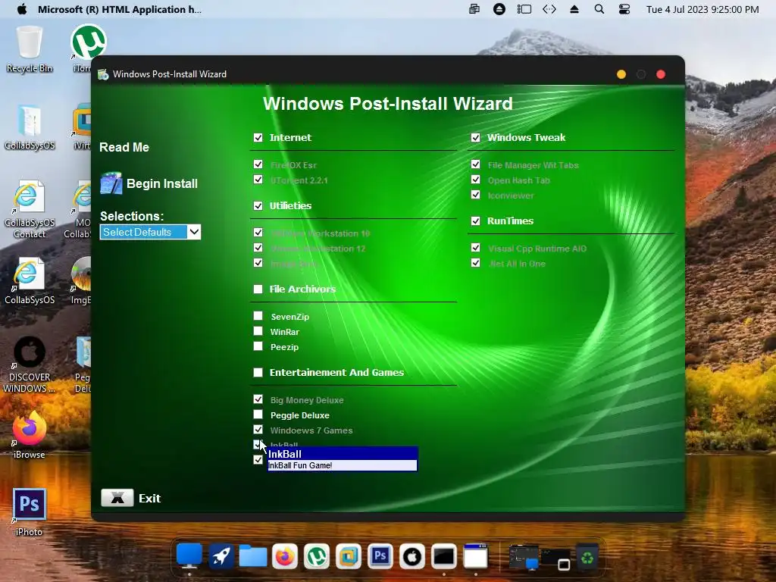This screenshot has height=582, width=776.
Task: Click the InkBall tooltip title
Action: click(285, 454)
